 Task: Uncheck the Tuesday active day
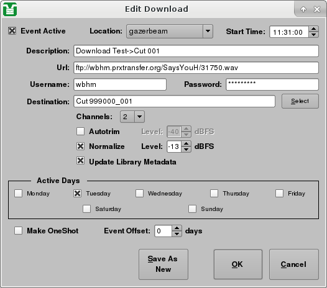coord(77,193)
